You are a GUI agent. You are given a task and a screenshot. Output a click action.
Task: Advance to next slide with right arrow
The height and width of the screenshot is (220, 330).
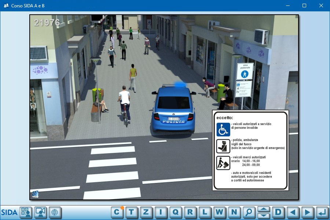(x=307, y=212)
